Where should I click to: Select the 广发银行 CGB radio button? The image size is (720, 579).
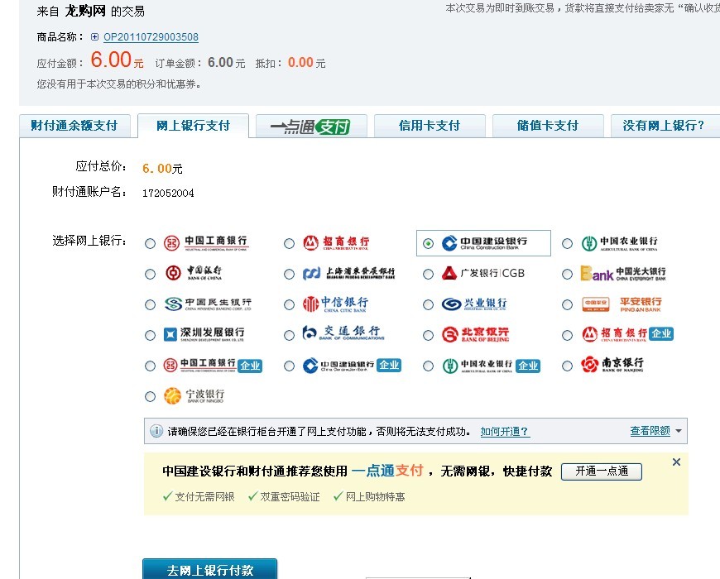[x=428, y=275]
